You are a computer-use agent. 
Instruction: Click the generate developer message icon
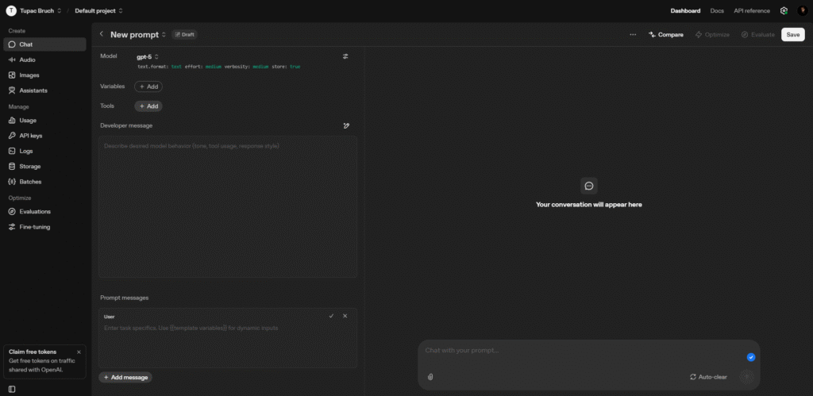(346, 125)
